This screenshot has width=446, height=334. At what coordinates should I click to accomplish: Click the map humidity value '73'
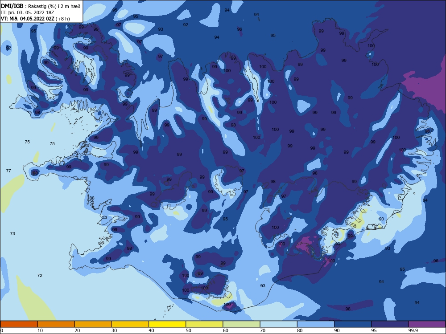coord(12,233)
